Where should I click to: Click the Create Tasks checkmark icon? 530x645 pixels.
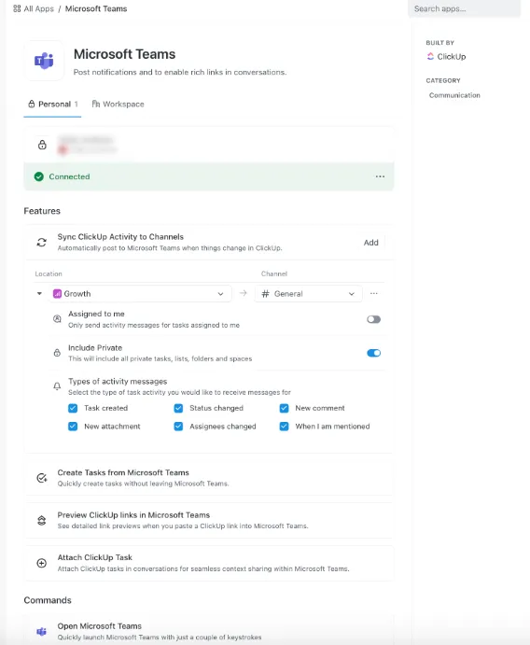pos(42,478)
